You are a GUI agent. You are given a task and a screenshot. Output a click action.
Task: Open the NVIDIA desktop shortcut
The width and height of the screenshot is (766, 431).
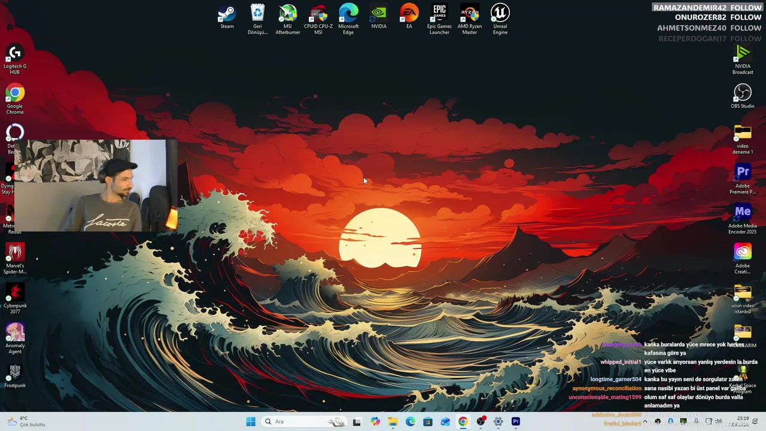point(379,17)
